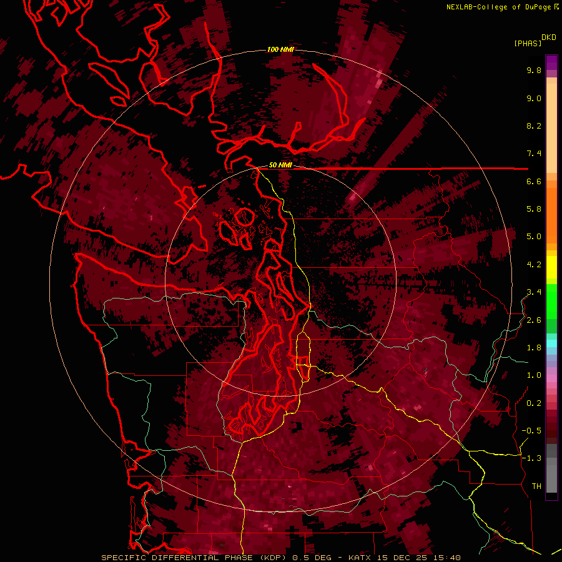Click the Specific Differential Phase (KDP) caption
Screen dimensions: 562x562
(195, 558)
